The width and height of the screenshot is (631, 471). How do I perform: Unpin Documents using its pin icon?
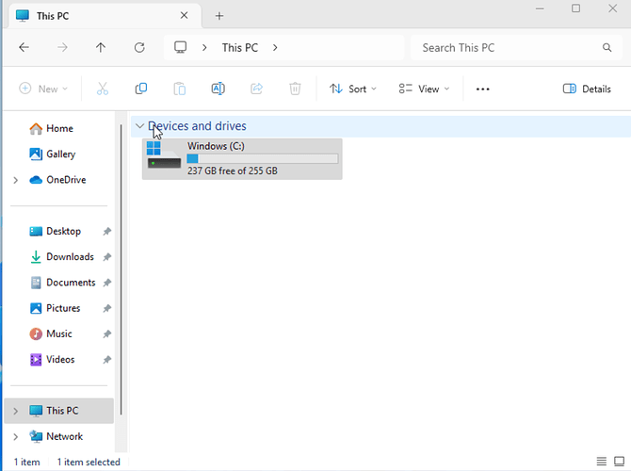click(106, 283)
